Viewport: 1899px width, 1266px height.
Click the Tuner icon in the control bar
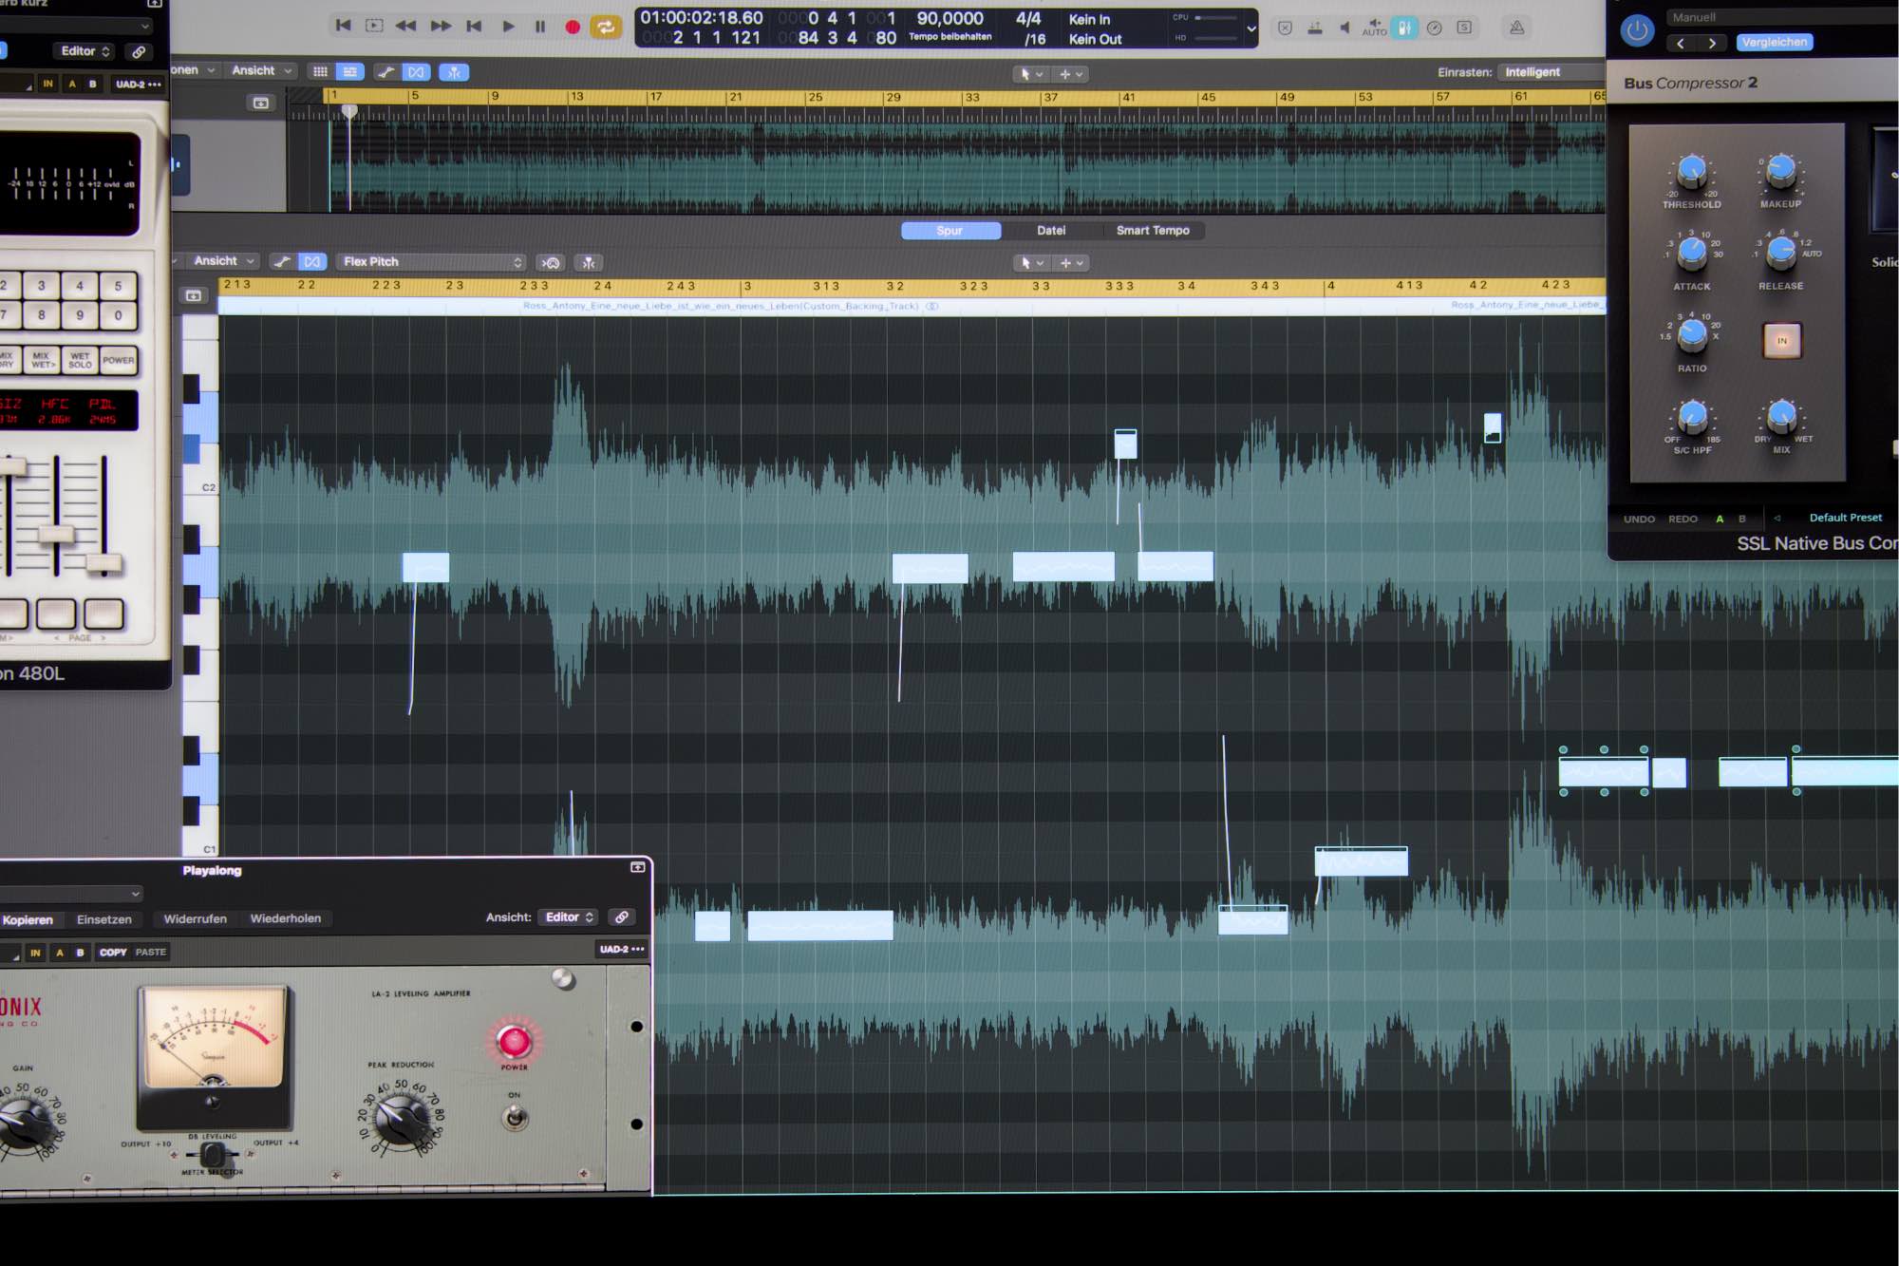[x=1315, y=28]
